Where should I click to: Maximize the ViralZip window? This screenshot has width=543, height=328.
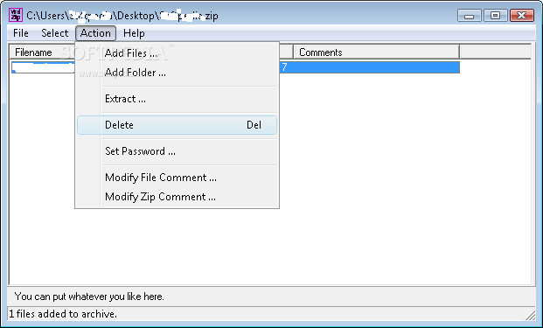(x=496, y=16)
